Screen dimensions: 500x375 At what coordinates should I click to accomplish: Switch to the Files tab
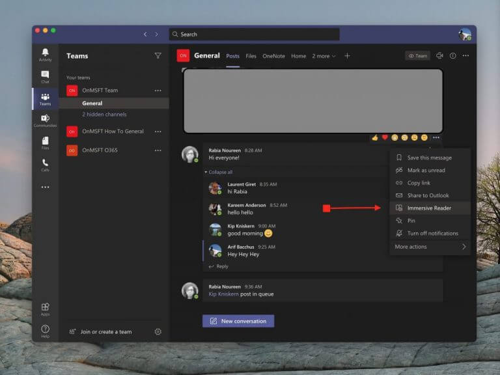coord(251,56)
